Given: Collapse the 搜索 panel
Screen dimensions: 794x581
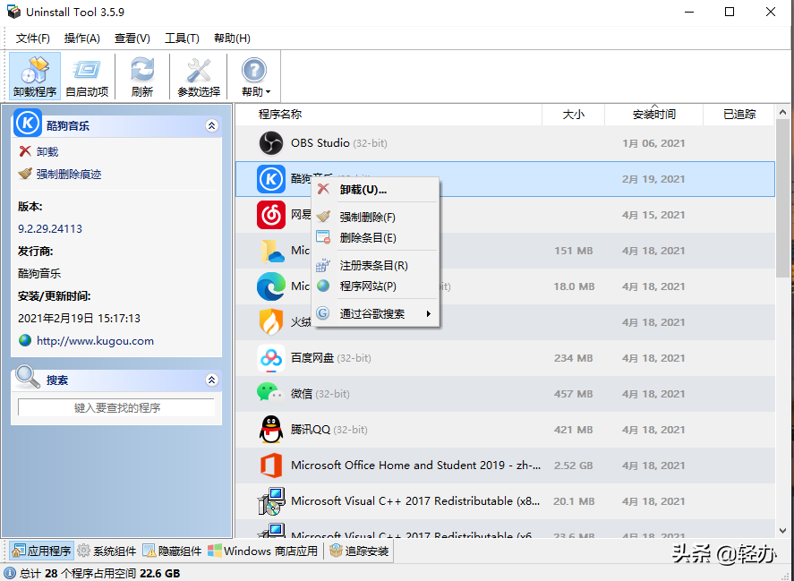Looking at the screenshot, I should (211, 380).
